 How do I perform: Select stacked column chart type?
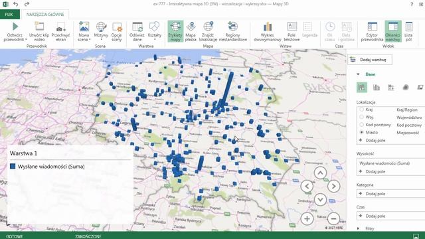point(361,87)
